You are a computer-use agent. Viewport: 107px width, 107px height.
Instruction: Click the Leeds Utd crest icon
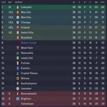[18, 58]
